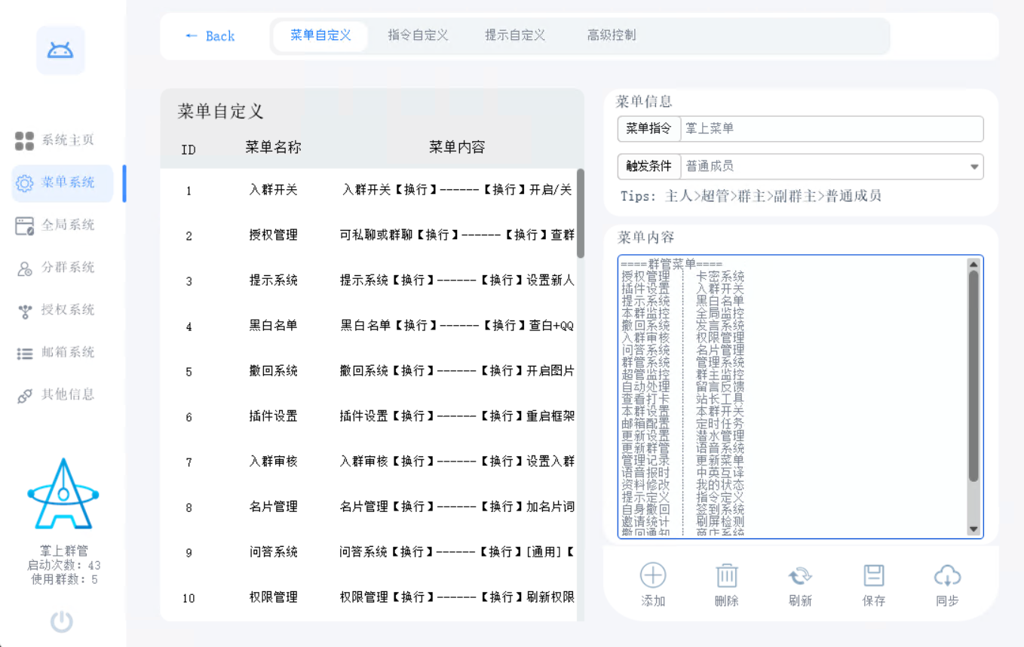Screen dimensions: 1024x647
Task: Select the 插件设置 row name
Action: click(x=273, y=416)
